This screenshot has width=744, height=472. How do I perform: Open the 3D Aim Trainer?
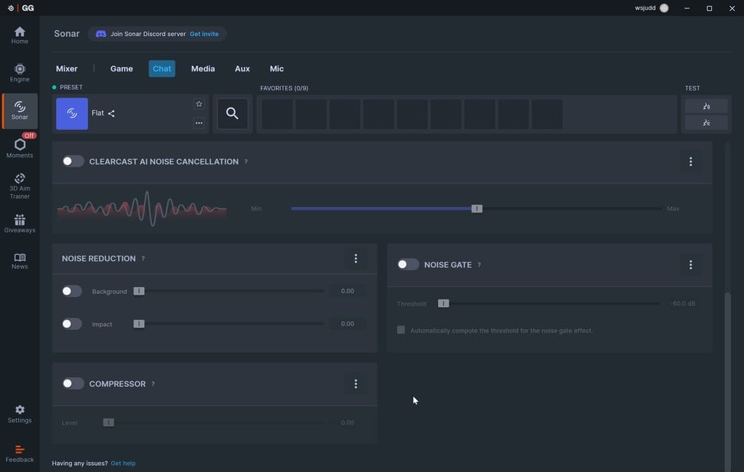[x=19, y=186]
